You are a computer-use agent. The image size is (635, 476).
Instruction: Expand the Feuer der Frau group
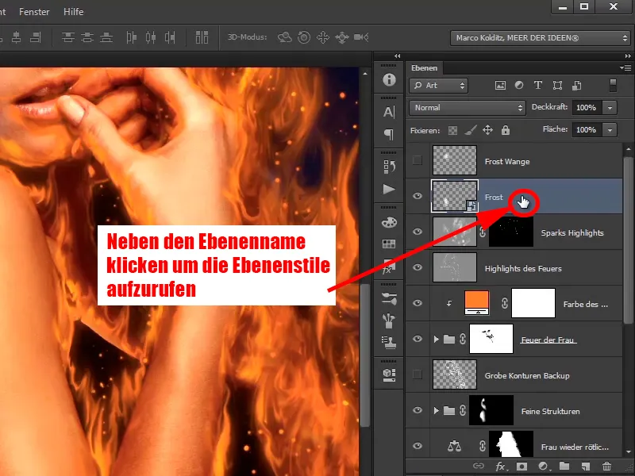436,339
